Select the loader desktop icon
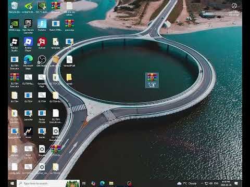Viewport: 250px width, 187px height. (x=42, y=133)
